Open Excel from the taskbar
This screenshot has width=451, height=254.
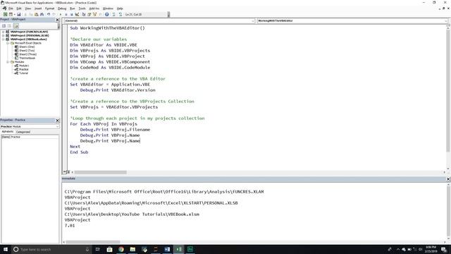pyautogui.click(x=178, y=249)
